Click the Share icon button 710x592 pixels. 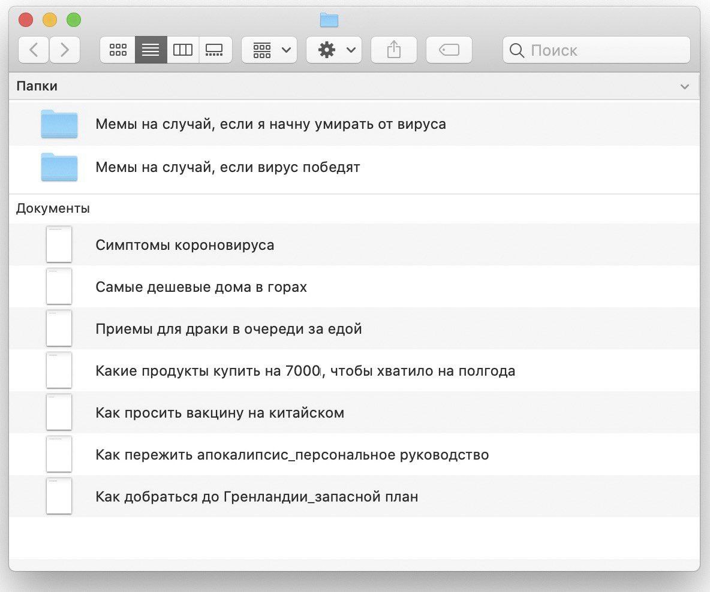coord(393,50)
